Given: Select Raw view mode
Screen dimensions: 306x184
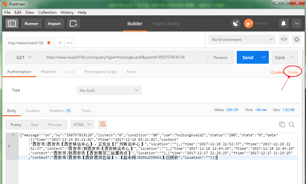Looking at the screenshot, I should (x=35, y=124).
